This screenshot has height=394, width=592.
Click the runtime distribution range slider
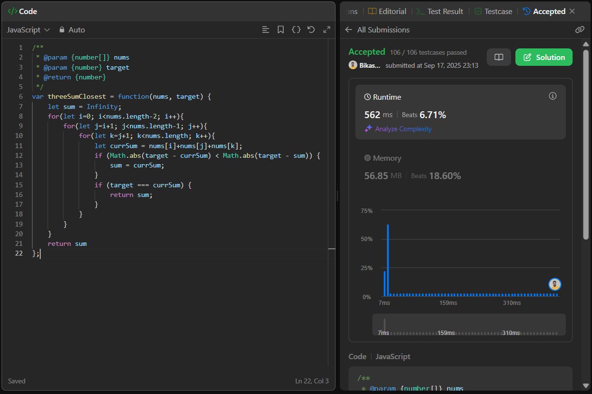[x=468, y=324]
